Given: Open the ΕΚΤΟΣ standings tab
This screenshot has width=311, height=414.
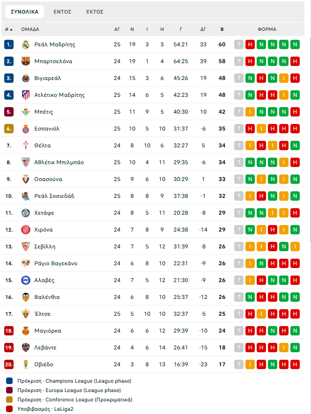Looking at the screenshot, I should (x=95, y=12).
